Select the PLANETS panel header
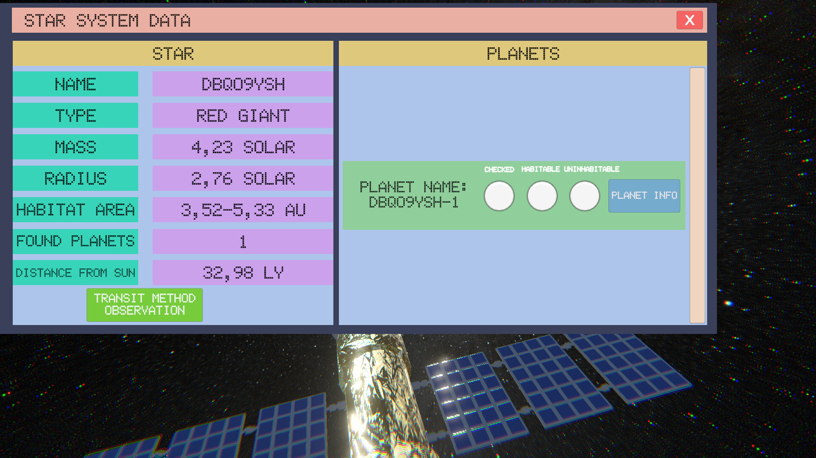The width and height of the screenshot is (816, 458). (523, 54)
